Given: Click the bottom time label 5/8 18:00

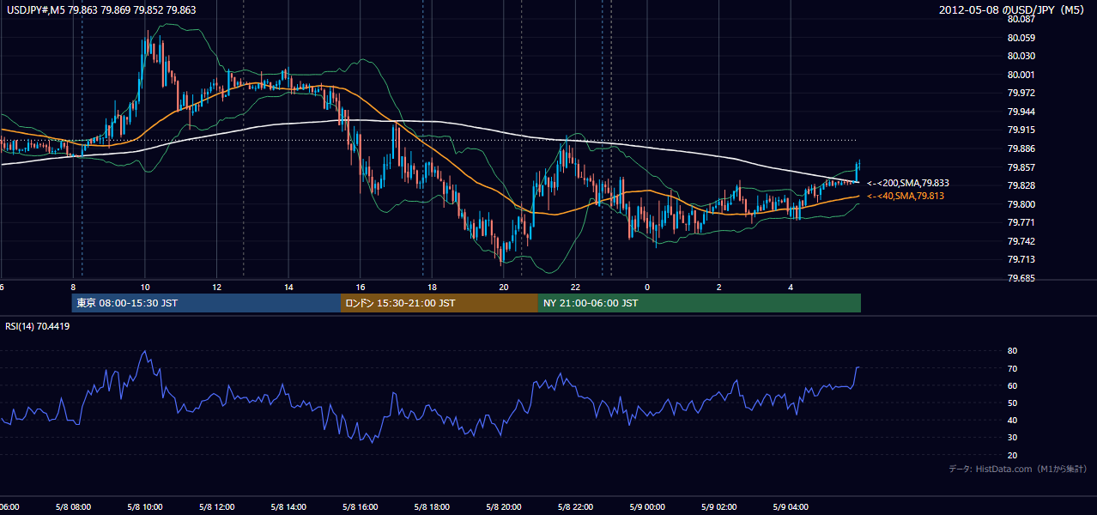Looking at the screenshot, I should point(433,507).
